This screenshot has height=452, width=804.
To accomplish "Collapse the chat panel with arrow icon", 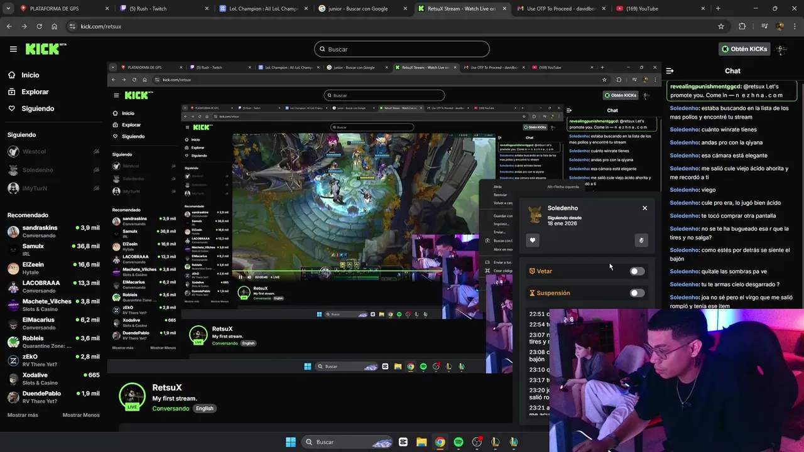I will [670, 71].
